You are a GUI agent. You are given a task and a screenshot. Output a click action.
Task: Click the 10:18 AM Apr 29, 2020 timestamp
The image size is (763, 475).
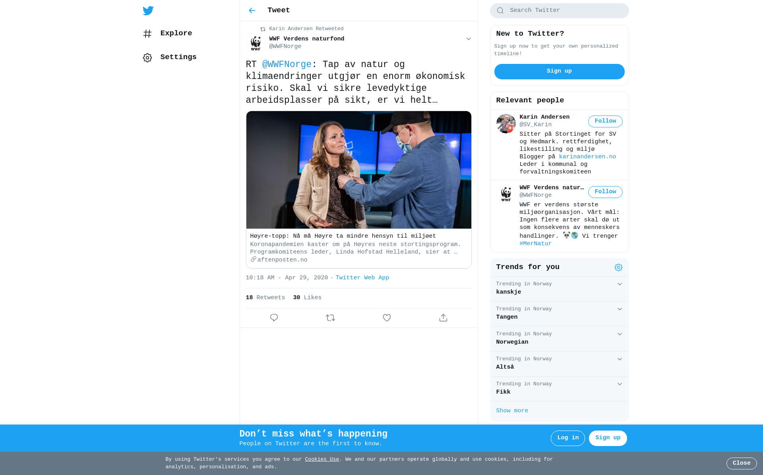pos(287,278)
